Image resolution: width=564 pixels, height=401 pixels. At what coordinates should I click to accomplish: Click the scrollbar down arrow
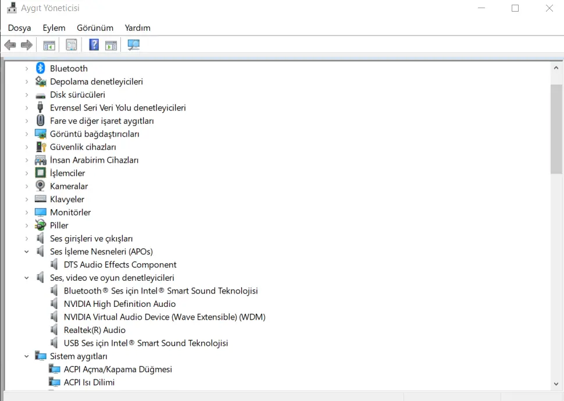[556, 384]
